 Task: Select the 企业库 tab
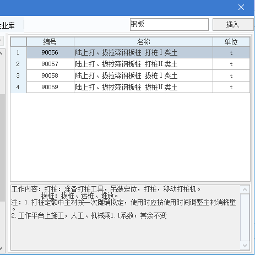[x=7, y=25]
